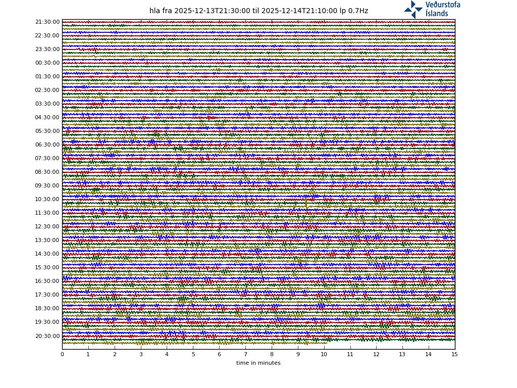Click the 01:30:00 time label

pyautogui.click(x=47, y=77)
